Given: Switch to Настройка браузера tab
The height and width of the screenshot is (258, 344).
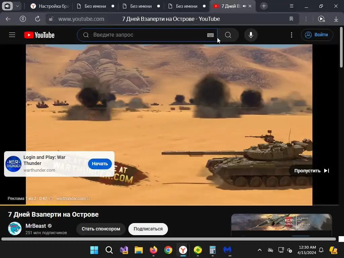Looking at the screenshot, I should 50,6.
